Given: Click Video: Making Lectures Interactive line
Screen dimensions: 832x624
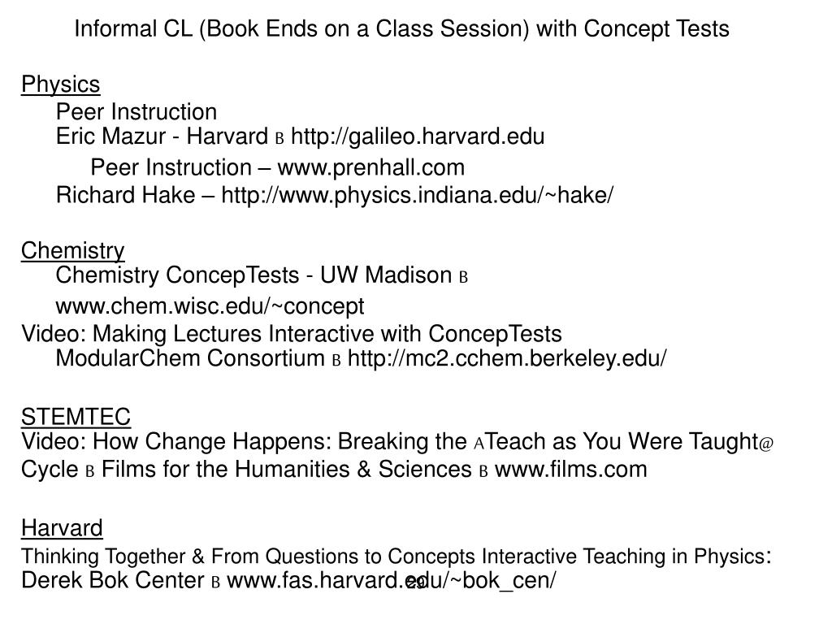Looking at the screenshot, I should 292,334.
